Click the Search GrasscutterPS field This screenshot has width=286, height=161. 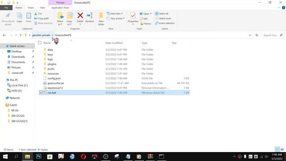pos(273,35)
